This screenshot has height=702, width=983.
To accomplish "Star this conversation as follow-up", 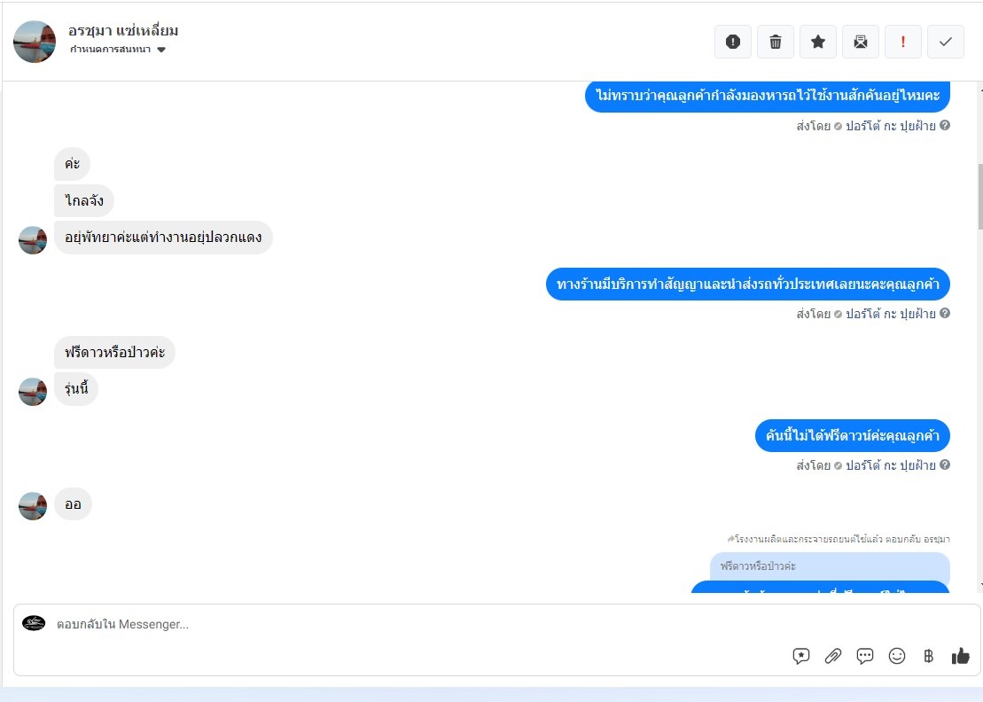I will (818, 42).
